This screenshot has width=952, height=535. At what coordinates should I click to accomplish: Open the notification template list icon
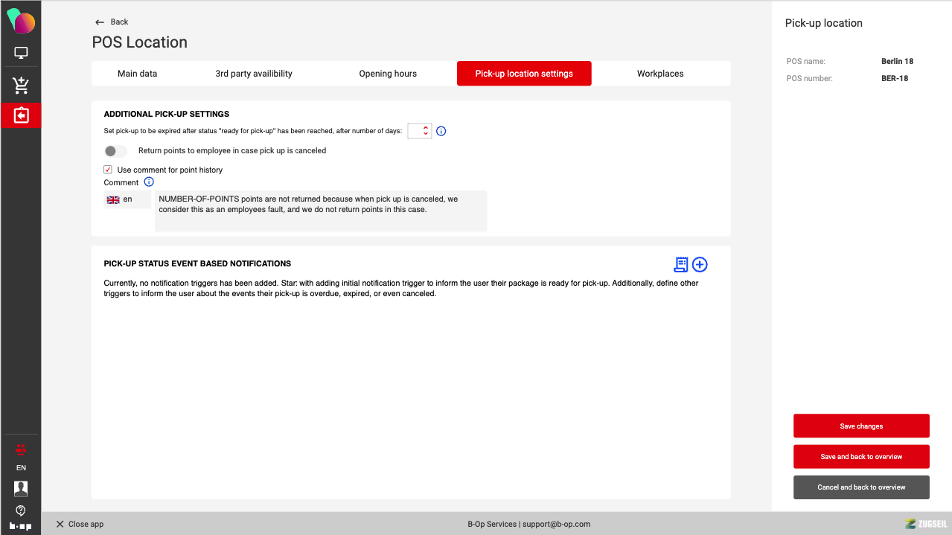[680, 264]
